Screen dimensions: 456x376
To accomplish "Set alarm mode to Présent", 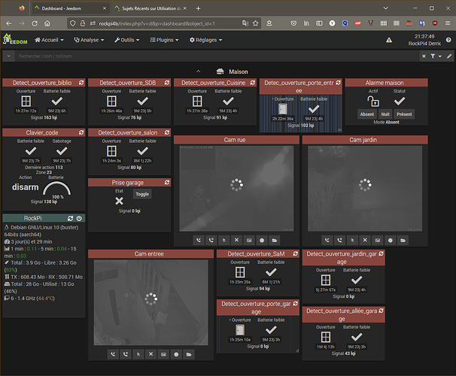I will (x=404, y=114).
